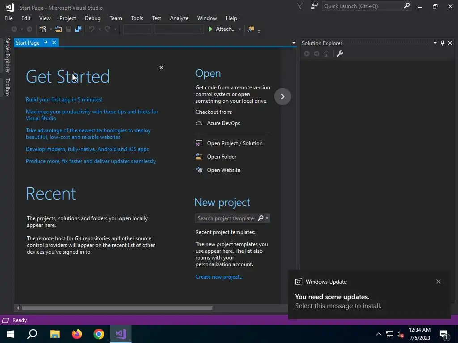Focus the Quick Launch search box
The width and height of the screenshot is (458, 343).
click(x=362, y=6)
